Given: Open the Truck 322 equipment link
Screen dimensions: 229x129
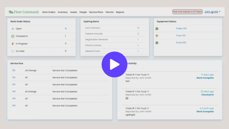Looking at the screenshot, I should point(181,42).
